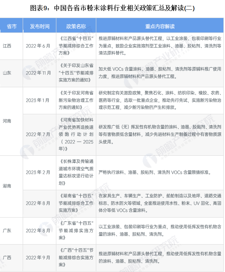The height and width of the screenshot is (272, 225).
Task: Click the 政策名称 column header
Action: 76,26
